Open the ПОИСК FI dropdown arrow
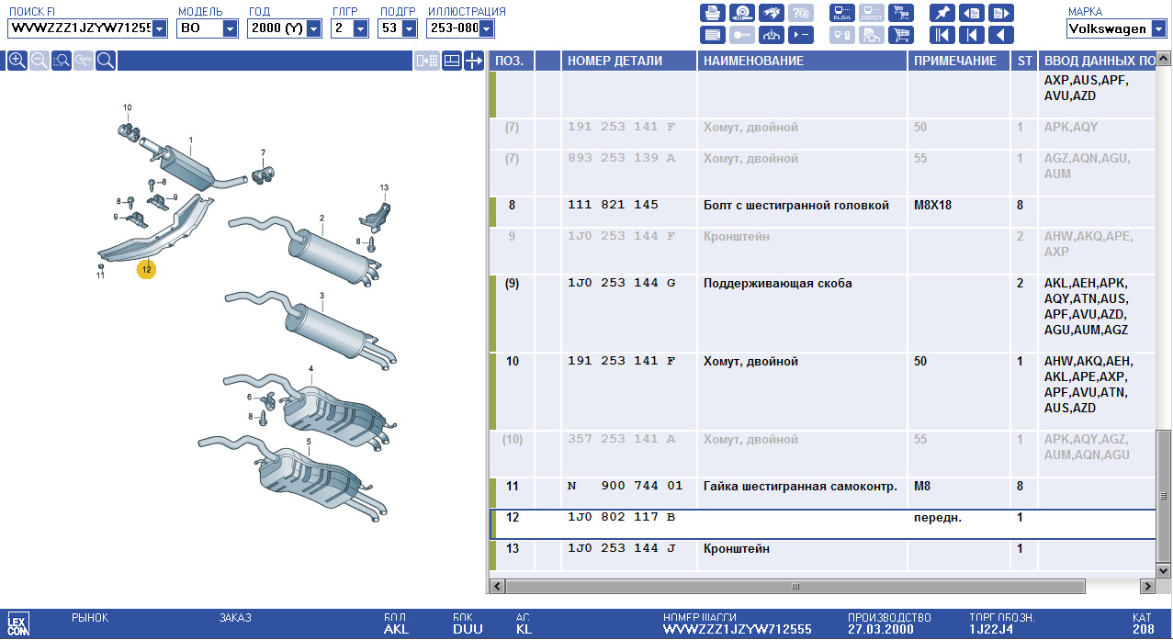 [160, 28]
